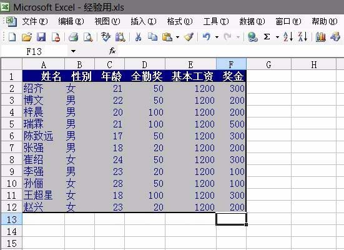Screen dimensions: 344x250
Task: Open the 视图(V) menu
Action: [107, 21]
